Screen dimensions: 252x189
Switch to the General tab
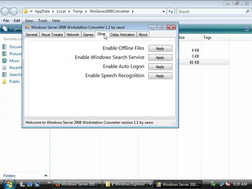click(31, 35)
